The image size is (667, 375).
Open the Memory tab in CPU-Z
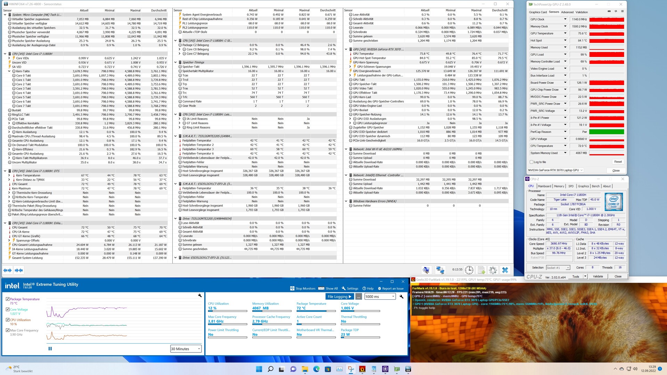559,186
